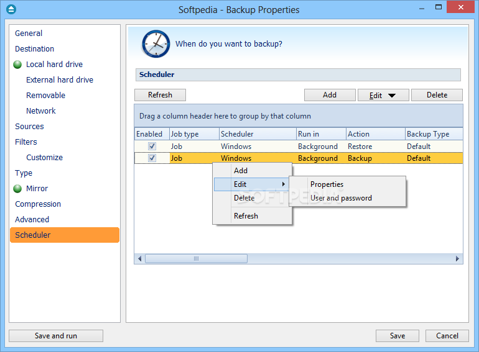
Task: Sort by the Action column header
Action: tap(376, 134)
